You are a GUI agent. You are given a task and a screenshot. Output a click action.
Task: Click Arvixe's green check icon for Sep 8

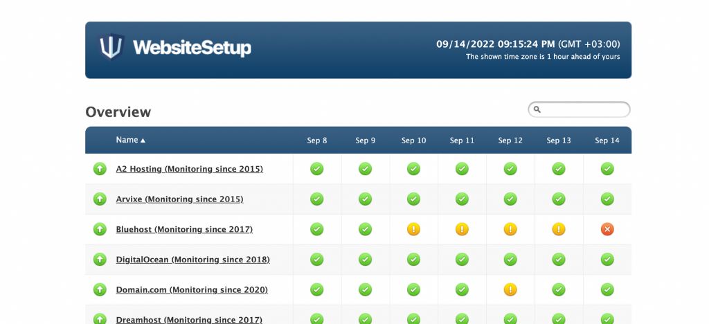click(x=316, y=199)
